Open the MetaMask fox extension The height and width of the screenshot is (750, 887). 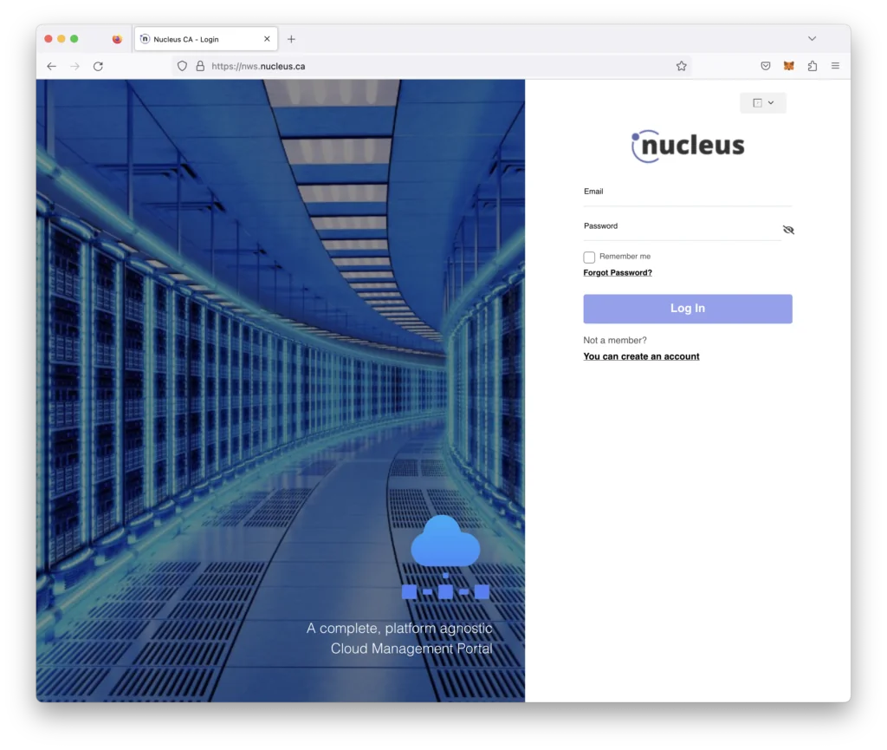tap(788, 66)
